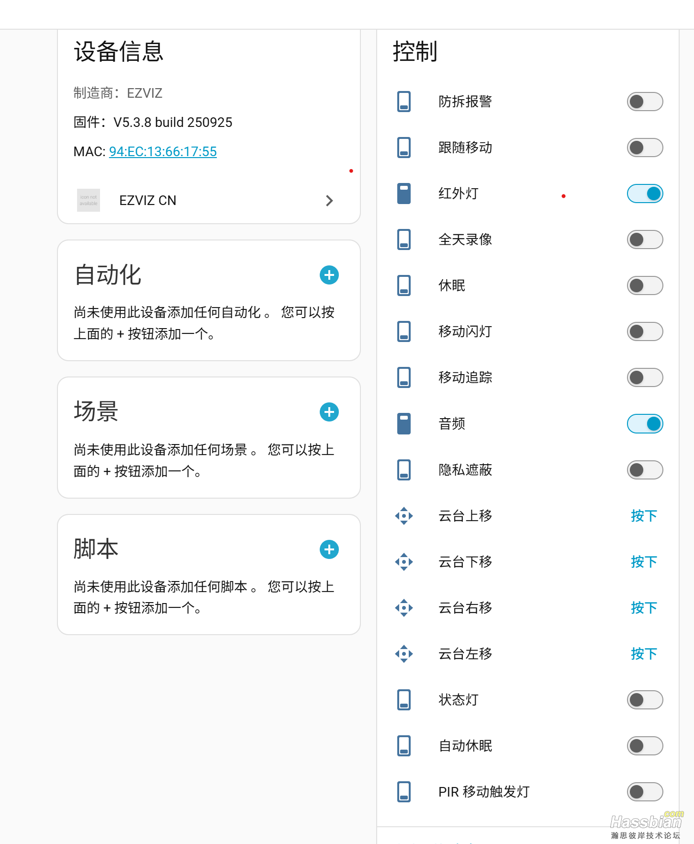Add a new script with plus icon
694x844 pixels.
pos(329,549)
